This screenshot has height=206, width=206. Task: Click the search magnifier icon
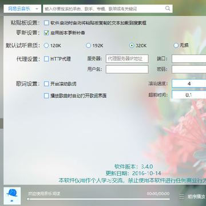pyautogui.click(x=168, y=9)
